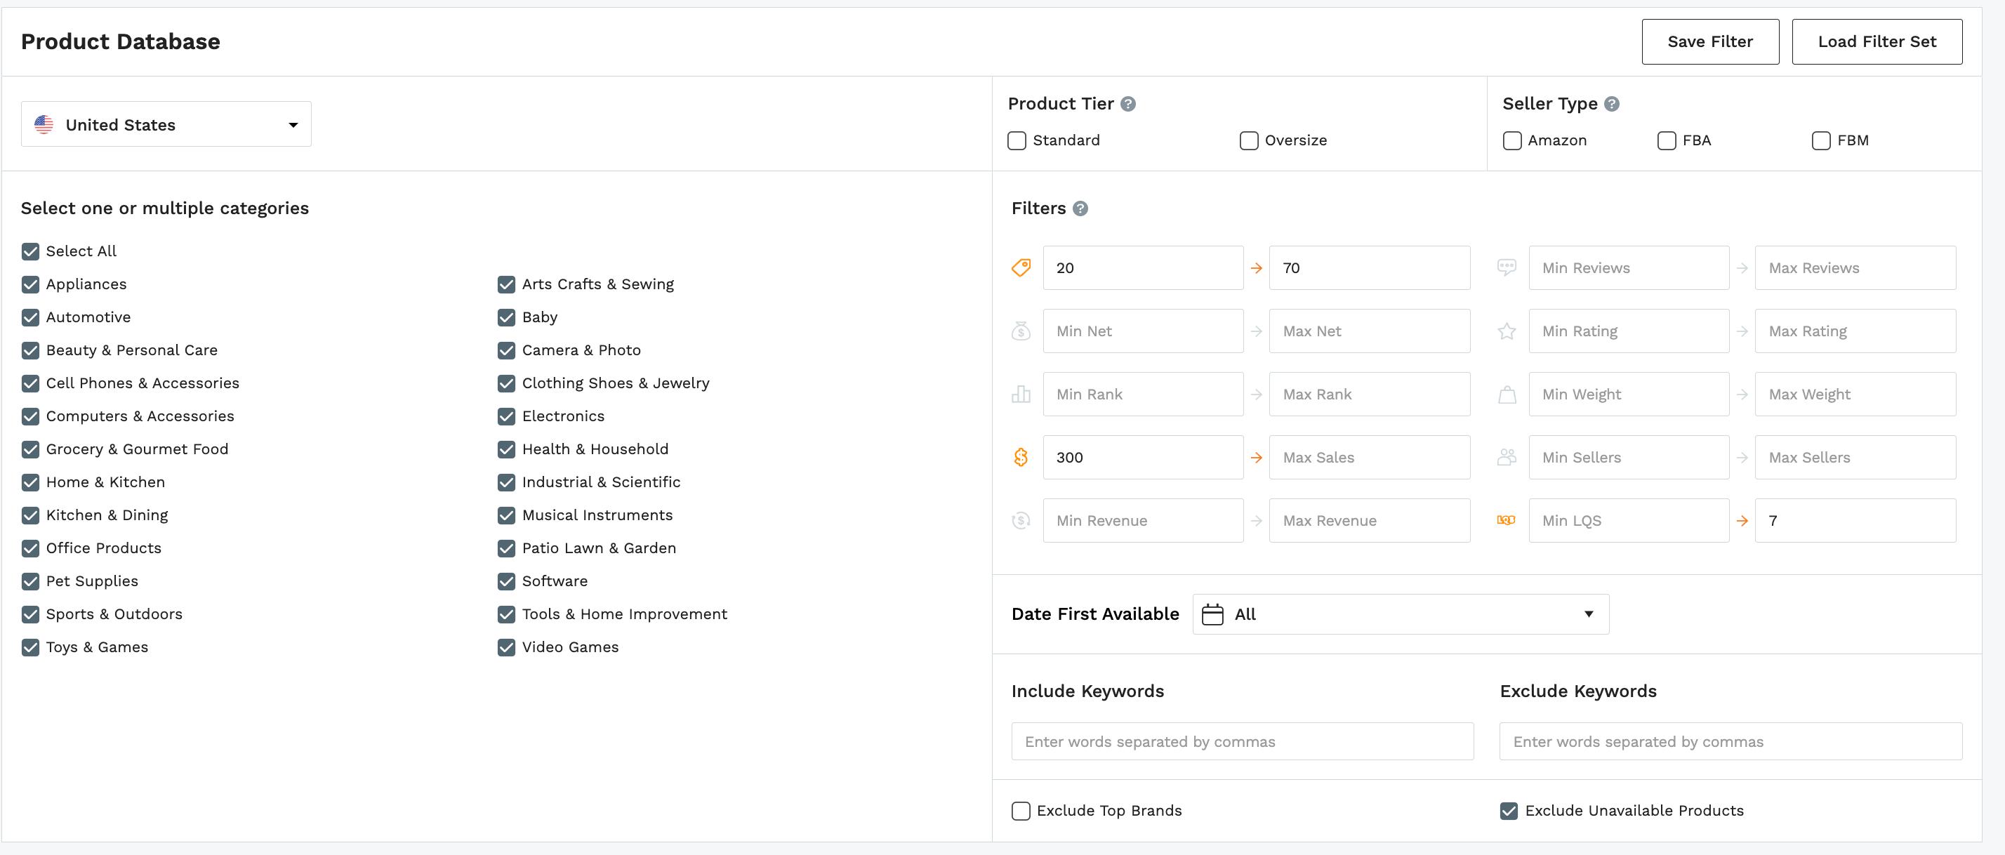
Task: Click the Save Filter button
Action: (x=1708, y=41)
